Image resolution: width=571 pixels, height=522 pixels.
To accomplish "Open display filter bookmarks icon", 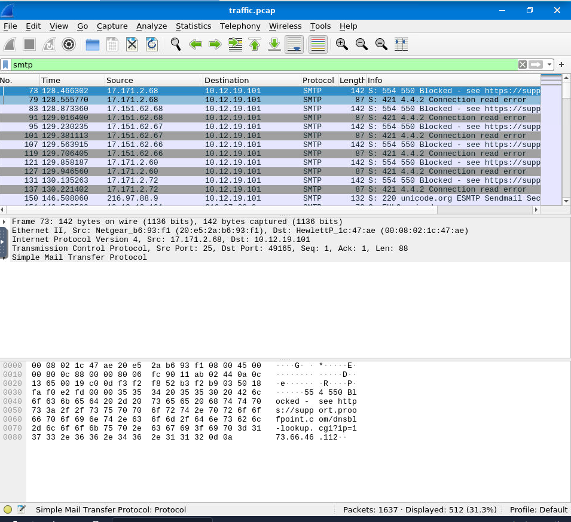I will (5, 65).
